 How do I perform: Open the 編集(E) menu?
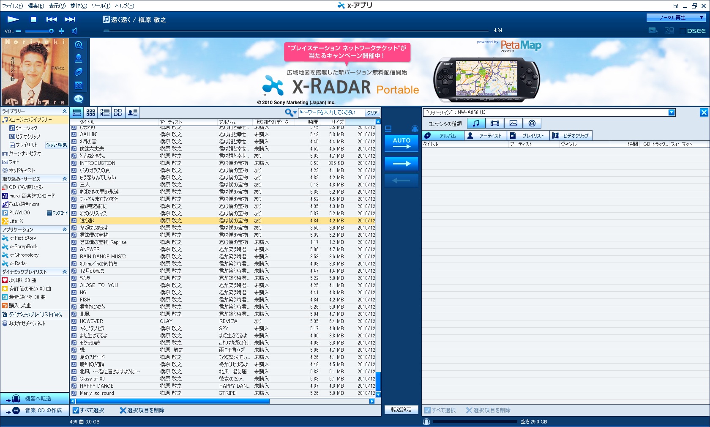pyautogui.click(x=36, y=6)
